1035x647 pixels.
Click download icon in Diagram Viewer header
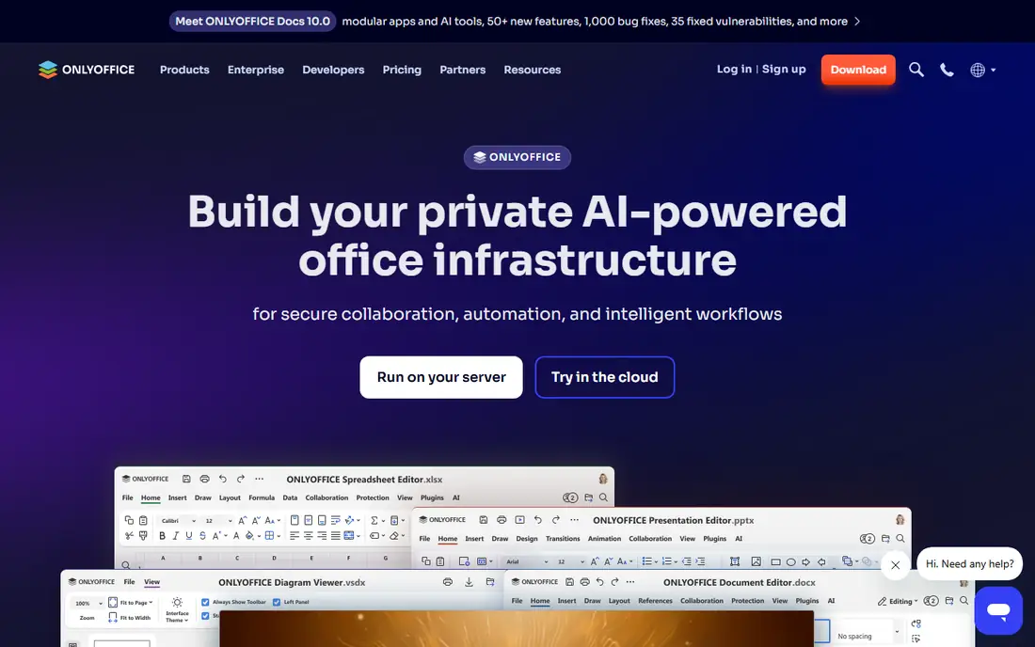469,582
